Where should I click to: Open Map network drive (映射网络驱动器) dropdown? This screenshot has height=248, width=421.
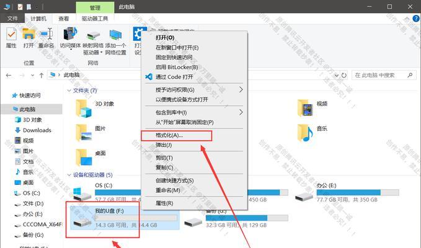click(93, 42)
